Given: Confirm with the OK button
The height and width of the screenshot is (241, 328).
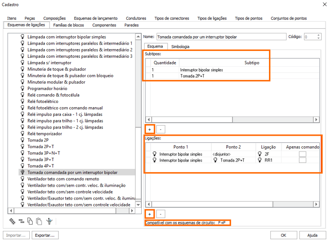Looking at the screenshot, I should point(284,235).
